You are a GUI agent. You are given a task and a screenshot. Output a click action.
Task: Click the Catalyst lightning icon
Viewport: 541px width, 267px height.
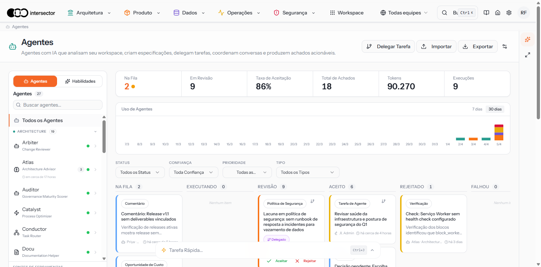(16, 212)
